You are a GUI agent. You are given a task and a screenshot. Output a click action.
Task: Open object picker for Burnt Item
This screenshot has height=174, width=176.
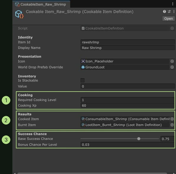[172, 125]
